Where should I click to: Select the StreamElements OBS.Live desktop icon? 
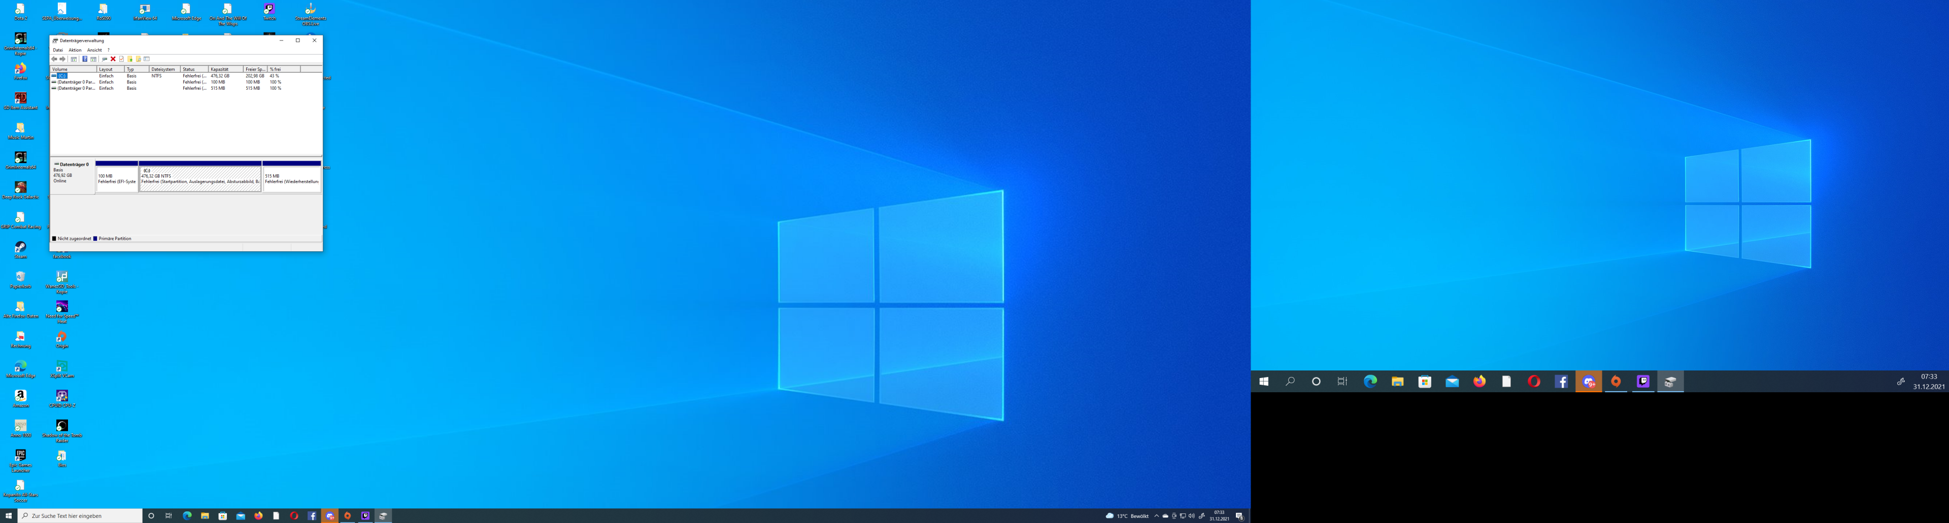[x=310, y=14]
